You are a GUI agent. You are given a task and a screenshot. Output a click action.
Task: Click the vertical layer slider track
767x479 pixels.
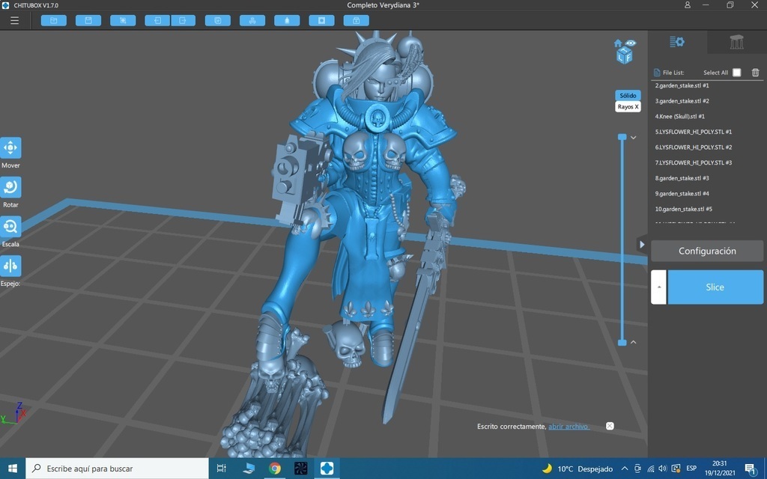tap(622, 239)
